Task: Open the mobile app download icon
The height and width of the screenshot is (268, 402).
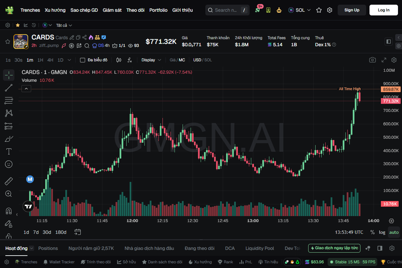Action: point(268,10)
